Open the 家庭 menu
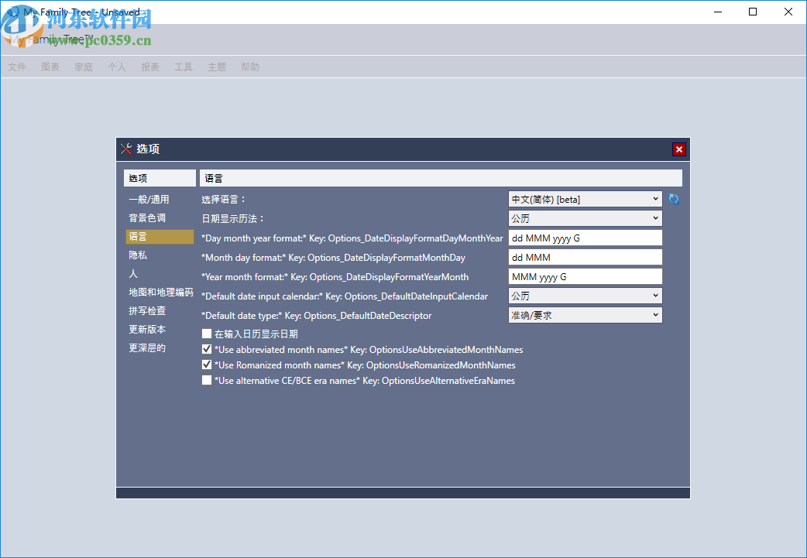Image resolution: width=807 pixels, height=558 pixels. 84,67
